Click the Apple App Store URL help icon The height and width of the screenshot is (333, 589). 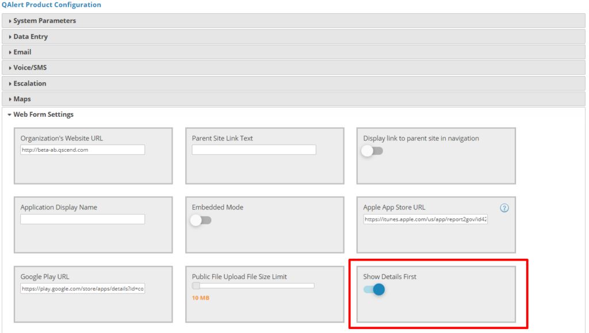[x=504, y=208]
